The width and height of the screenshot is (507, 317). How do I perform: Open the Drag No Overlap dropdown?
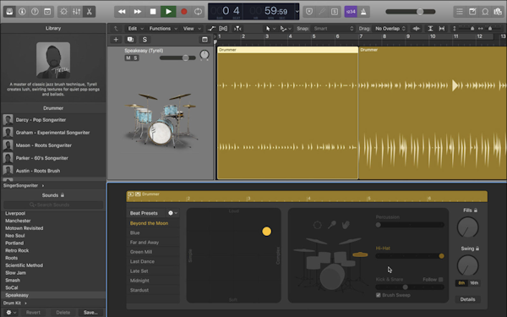point(390,29)
